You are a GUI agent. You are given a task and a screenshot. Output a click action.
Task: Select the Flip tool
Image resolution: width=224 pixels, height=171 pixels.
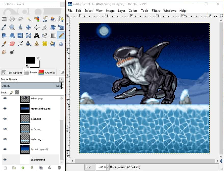pyautogui.click(x=20, y=35)
